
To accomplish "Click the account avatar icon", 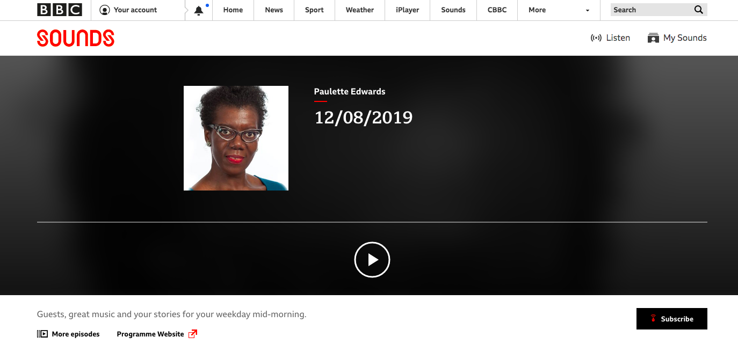I will click(x=105, y=10).
